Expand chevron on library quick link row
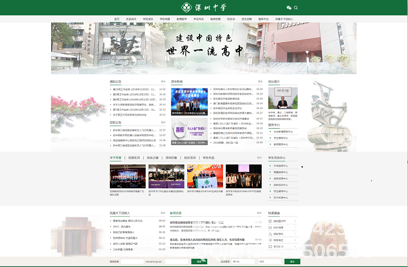This screenshot has width=408, height=267. [x=295, y=221]
